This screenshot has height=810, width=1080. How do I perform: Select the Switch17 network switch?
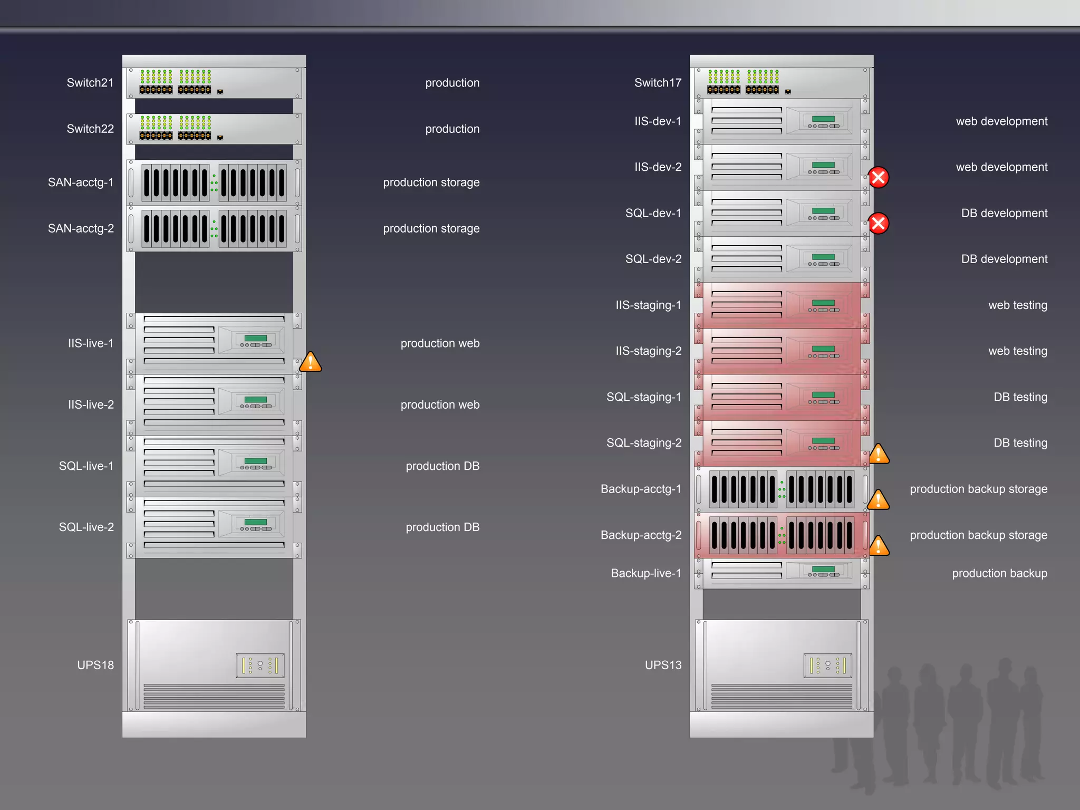coord(782,83)
